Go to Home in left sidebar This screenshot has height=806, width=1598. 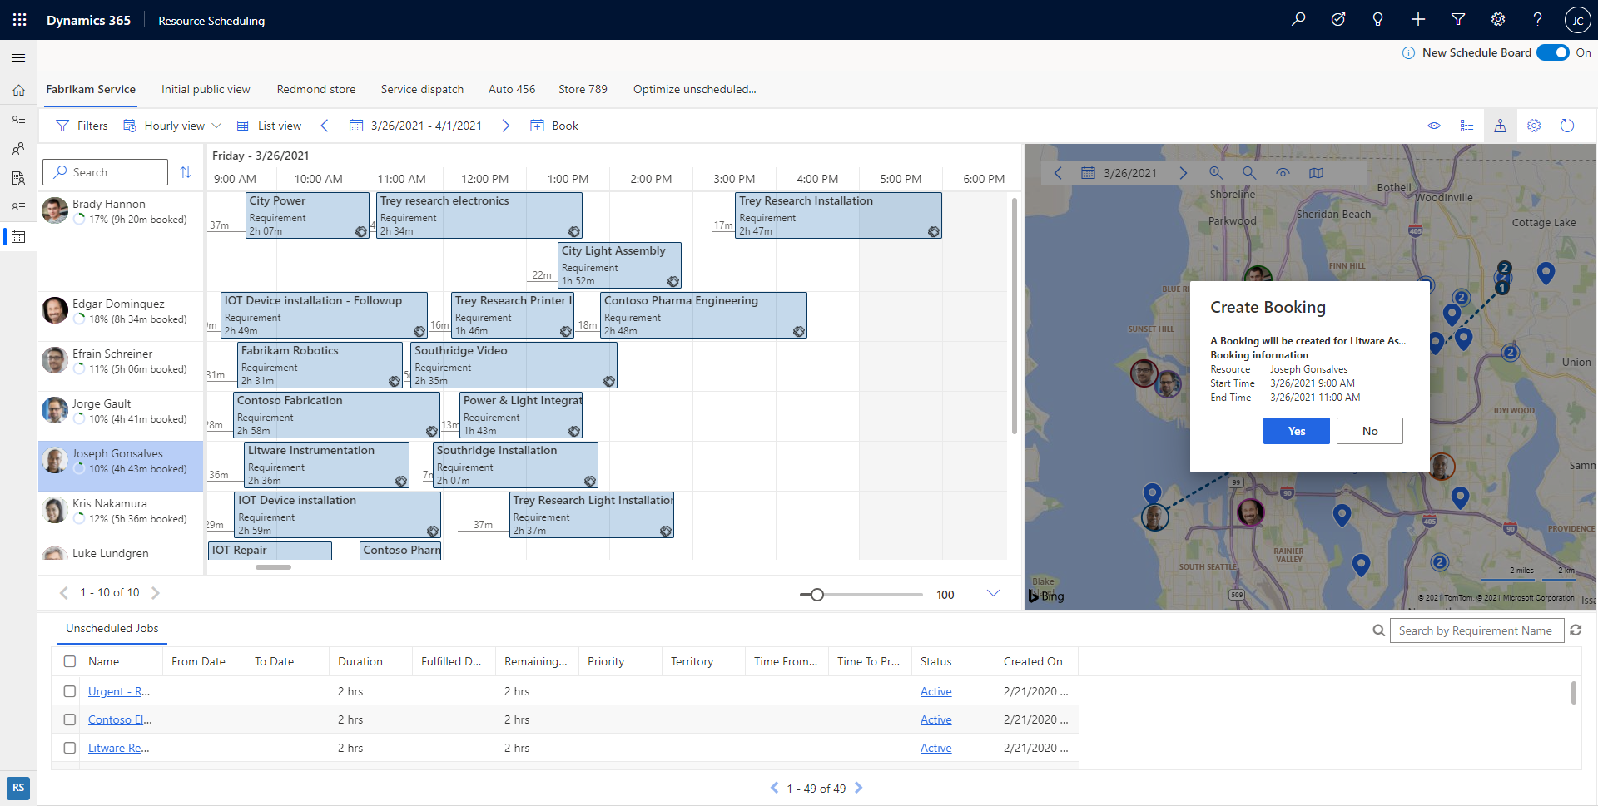coord(18,90)
